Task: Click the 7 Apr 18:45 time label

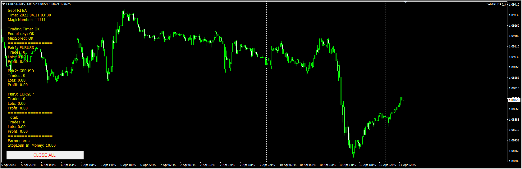Action: tap(248, 165)
